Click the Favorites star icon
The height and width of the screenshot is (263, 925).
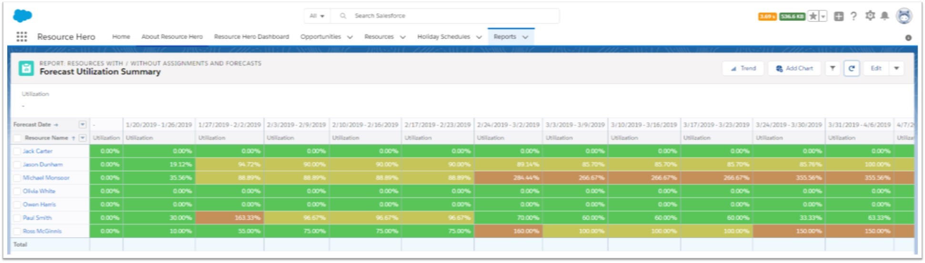(814, 16)
